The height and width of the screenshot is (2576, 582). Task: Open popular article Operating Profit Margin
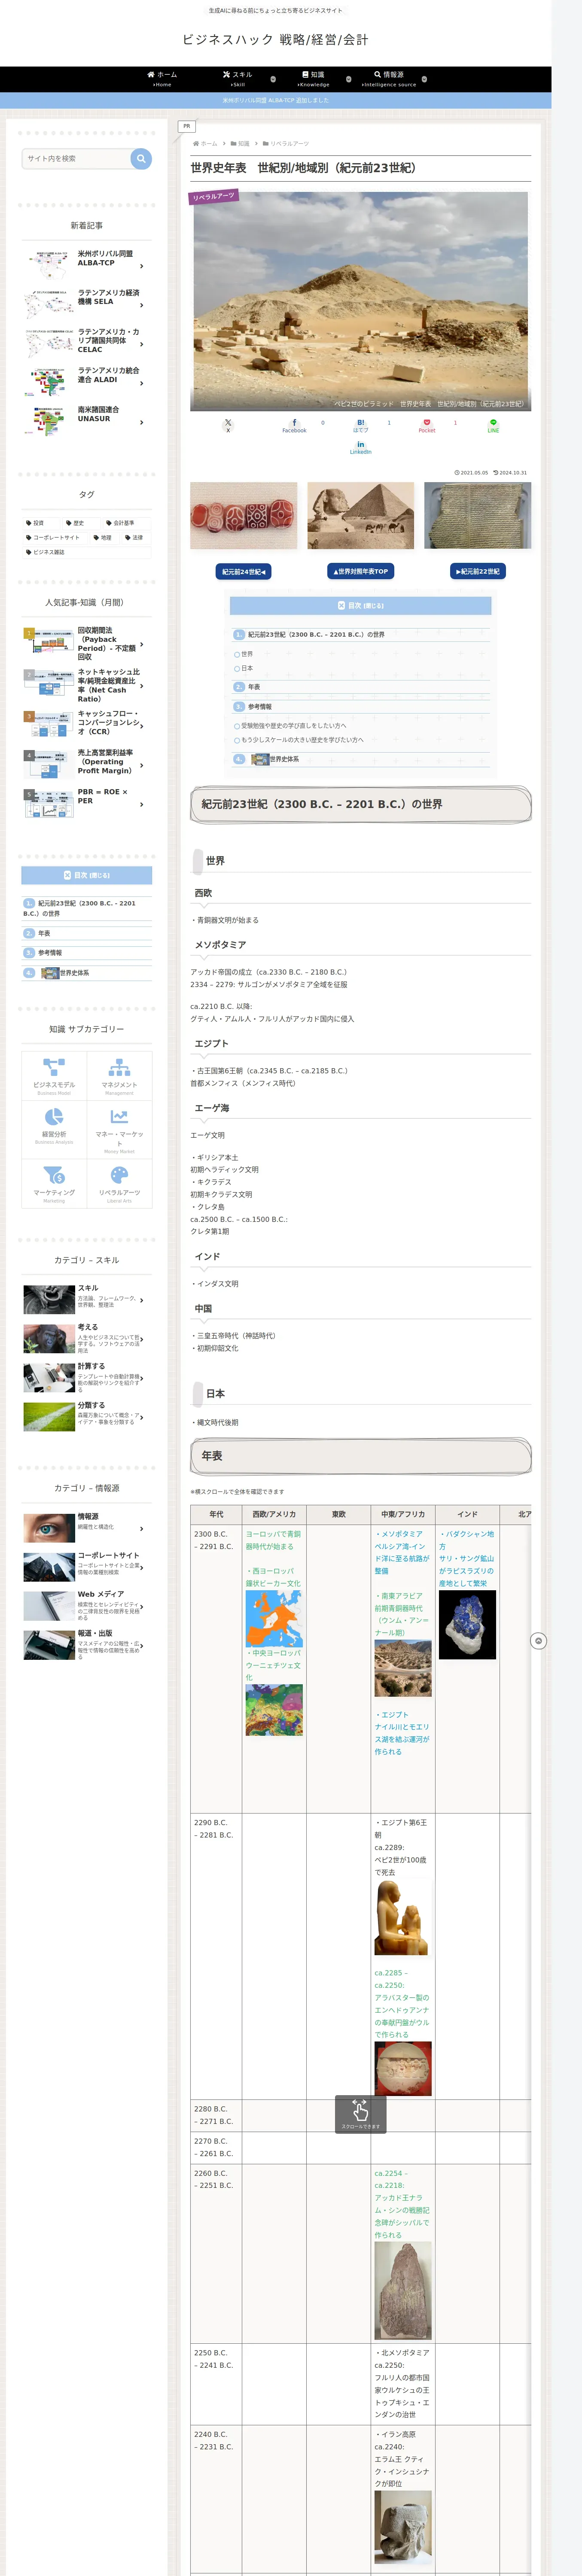[x=87, y=762]
